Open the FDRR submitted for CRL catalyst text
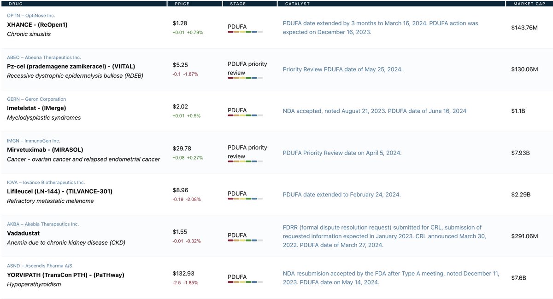The width and height of the screenshot is (553, 299). pos(384,236)
